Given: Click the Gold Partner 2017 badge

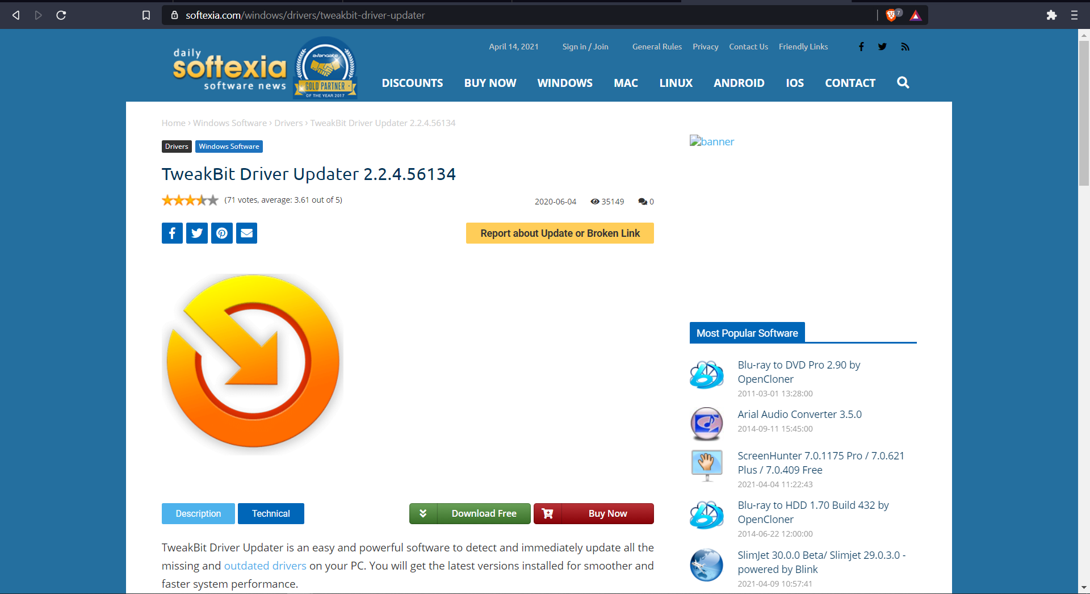Looking at the screenshot, I should coord(325,68).
